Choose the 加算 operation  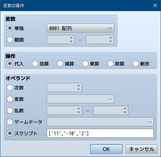click(x=35, y=64)
